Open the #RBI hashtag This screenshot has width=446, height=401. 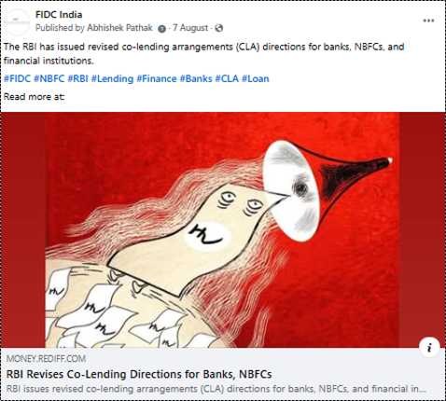pyautogui.click(x=77, y=78)
